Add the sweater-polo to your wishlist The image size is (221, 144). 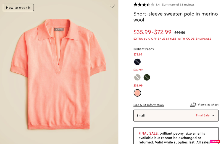coord(112,6)
